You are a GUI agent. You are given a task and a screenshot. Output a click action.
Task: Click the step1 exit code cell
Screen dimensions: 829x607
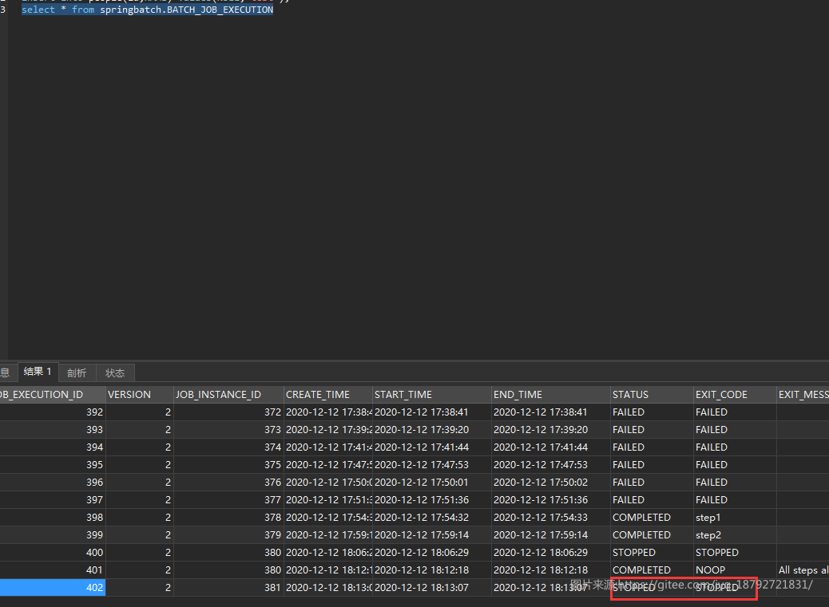pos(735,518)
